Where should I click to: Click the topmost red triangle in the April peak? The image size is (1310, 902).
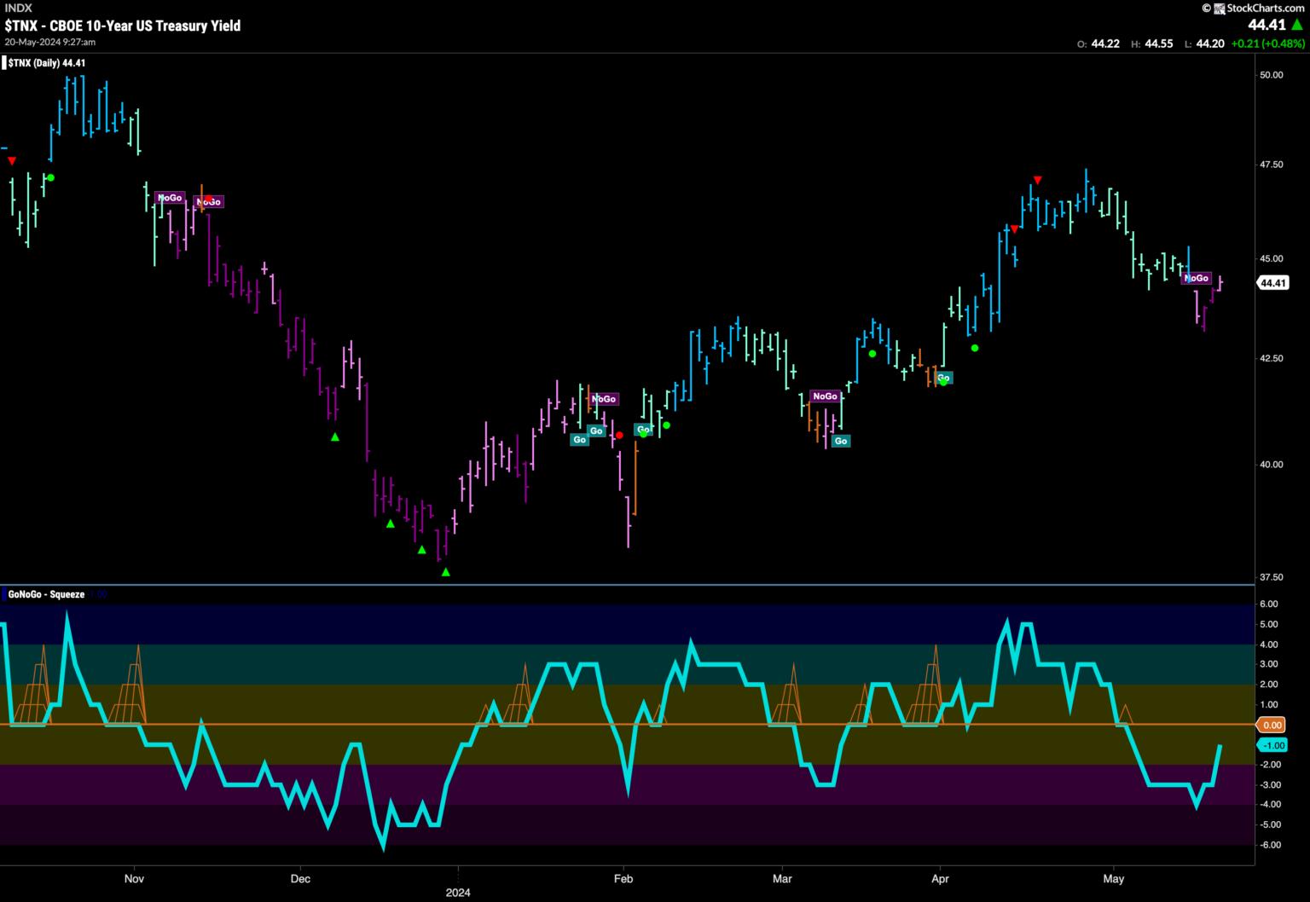click(x=1037, y=180)
